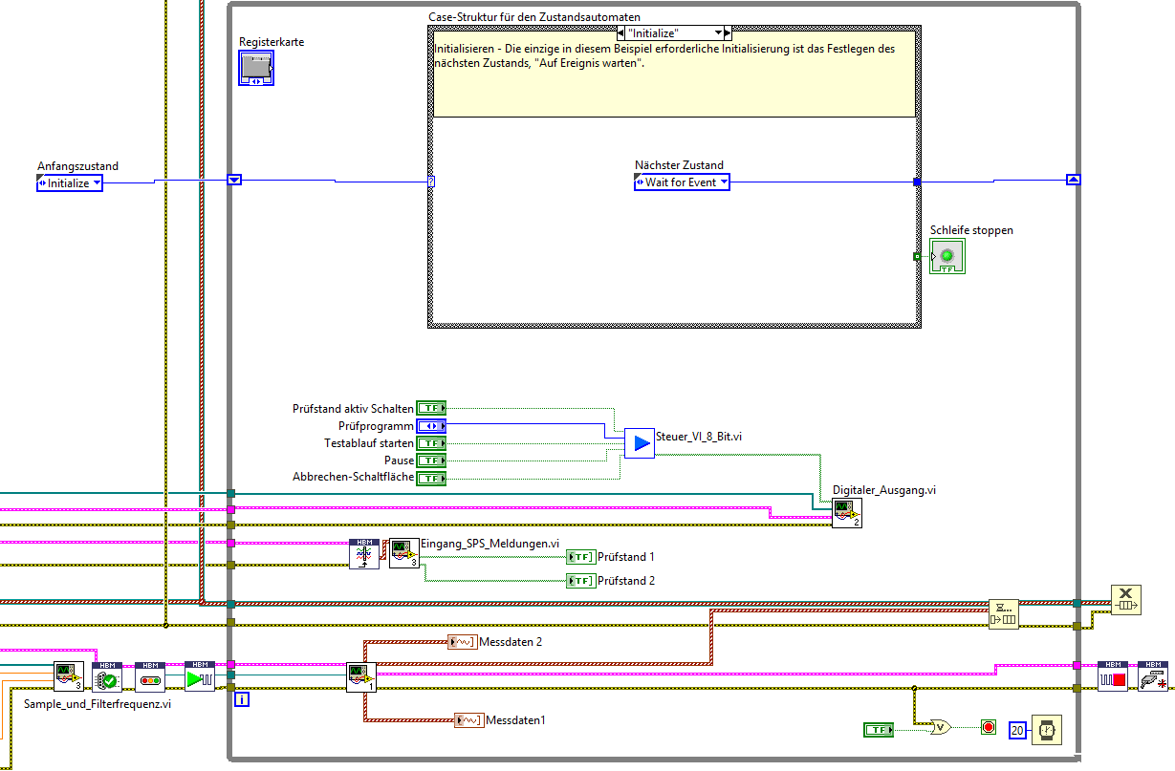This screenshot has height=771, width=1175.
Task: Click the Prüfstand 2 label text
Action: click(x=626, y=581)
